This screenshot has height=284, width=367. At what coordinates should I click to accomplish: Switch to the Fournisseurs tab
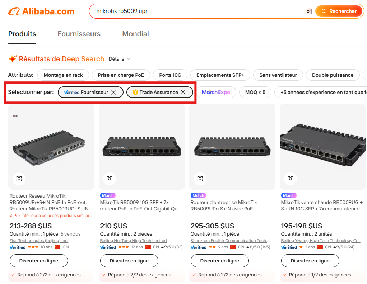[79, 34]
